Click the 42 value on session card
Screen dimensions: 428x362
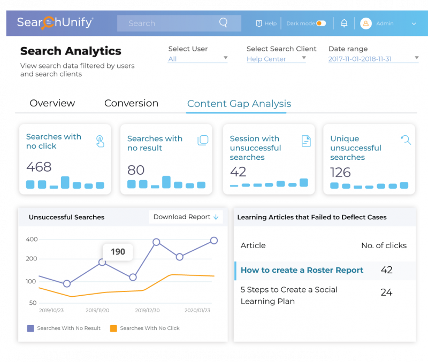(238, 172)
